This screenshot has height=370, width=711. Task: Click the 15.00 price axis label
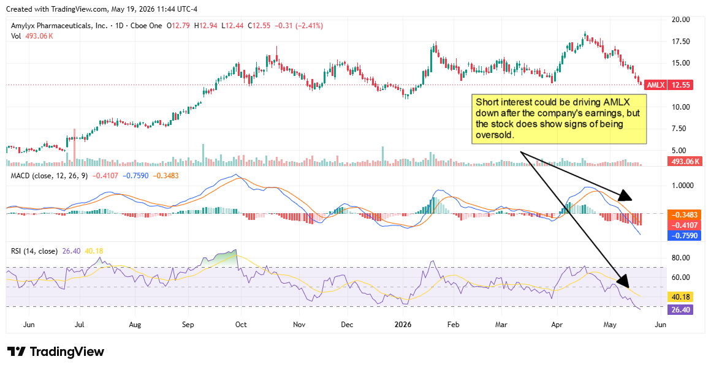(x=680, y=63)
